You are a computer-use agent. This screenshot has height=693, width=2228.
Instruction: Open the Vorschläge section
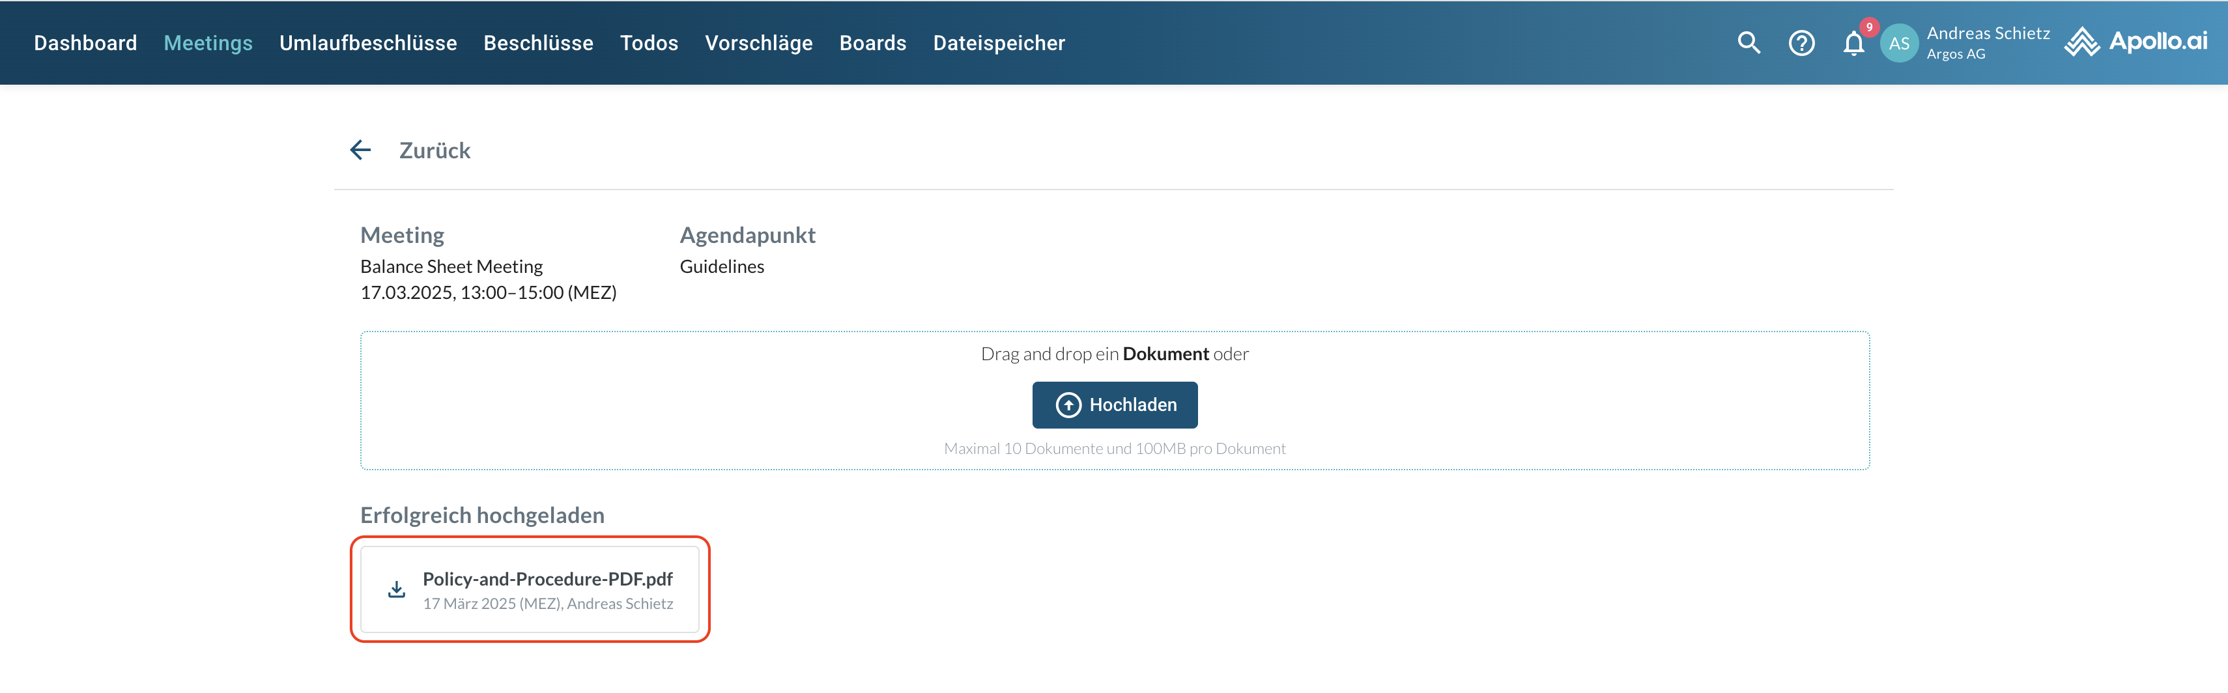(758, 42)
